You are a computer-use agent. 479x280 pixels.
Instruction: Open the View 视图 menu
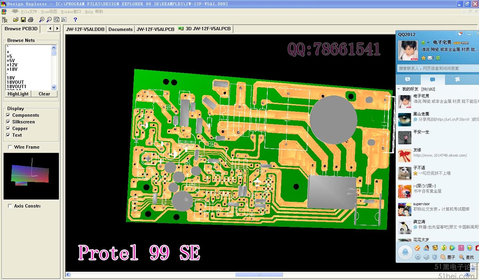[49, 12]
